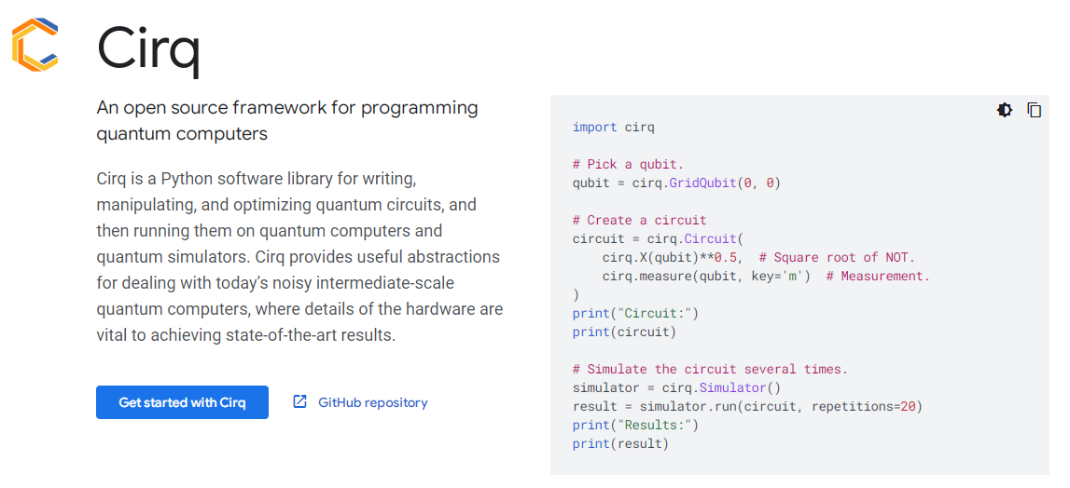
Task: Open the GitHub repository link
Action: [372, 402]
